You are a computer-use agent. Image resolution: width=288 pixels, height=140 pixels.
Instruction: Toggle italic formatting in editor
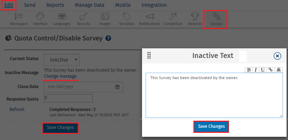tap(256, 70)
